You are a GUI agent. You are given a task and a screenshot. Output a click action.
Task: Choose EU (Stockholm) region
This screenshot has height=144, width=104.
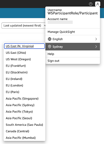click(x=24, y=72)
